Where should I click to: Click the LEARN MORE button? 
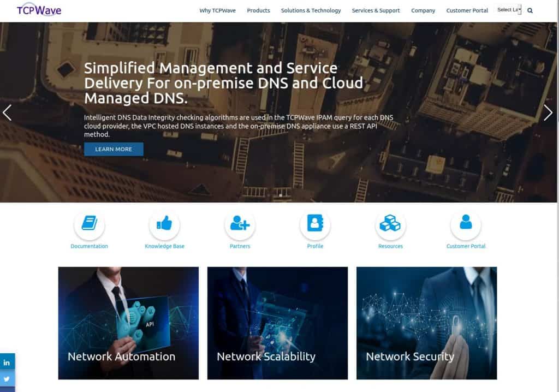pyautogui.click(x=114, y=149)
